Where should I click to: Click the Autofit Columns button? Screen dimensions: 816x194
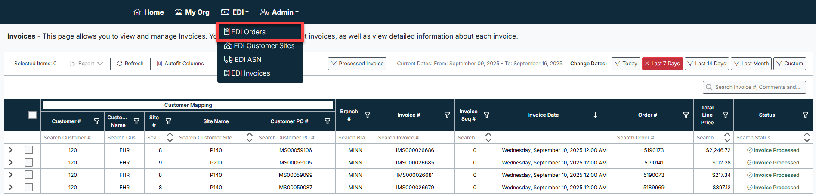click(x=180, y=64)
